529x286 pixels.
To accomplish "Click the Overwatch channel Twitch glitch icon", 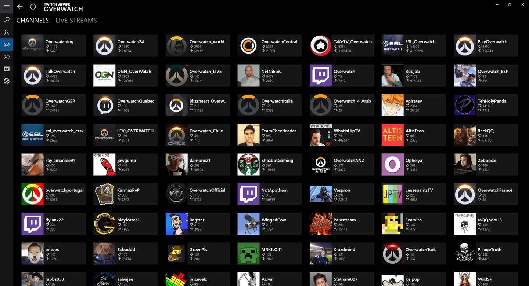I will (320, 76).
